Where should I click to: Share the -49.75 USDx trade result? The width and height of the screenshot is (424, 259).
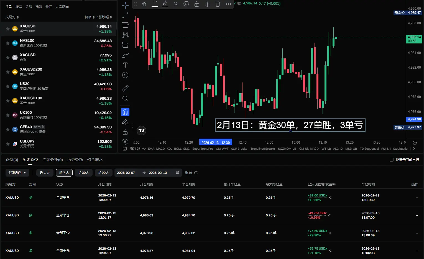pyautogui.click(x=329, y=215)
